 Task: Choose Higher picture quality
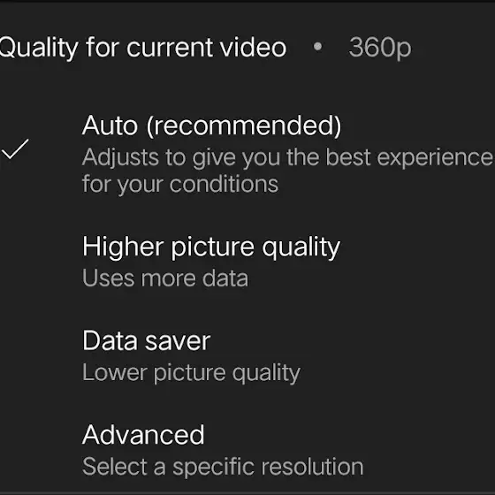[x=247, y=262]
